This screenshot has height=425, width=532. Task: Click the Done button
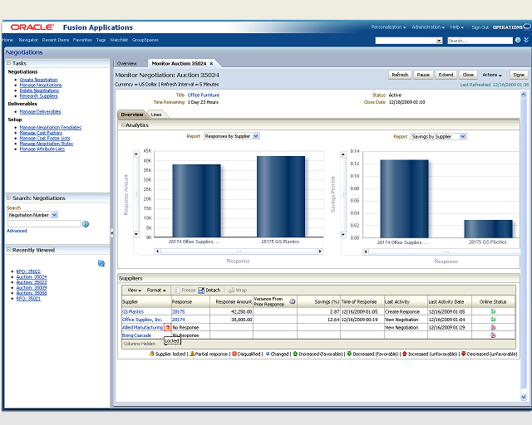[519, 75]
